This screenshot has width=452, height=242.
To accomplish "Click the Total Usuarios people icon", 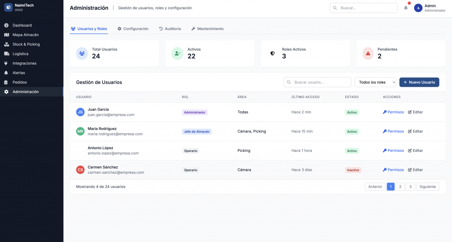I will [x=82, y=53].
